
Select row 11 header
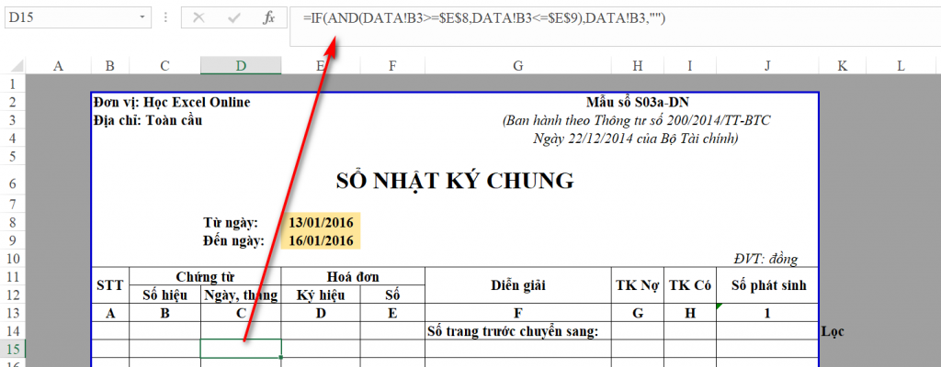click(13, 277)
